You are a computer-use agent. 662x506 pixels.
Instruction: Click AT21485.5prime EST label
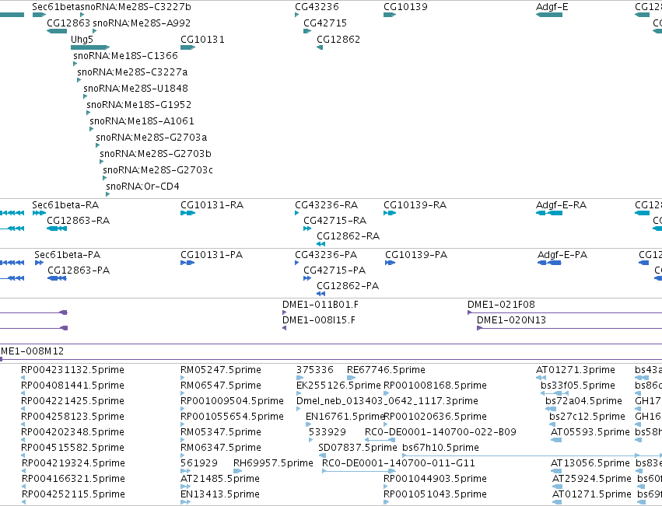pos(220,479)
